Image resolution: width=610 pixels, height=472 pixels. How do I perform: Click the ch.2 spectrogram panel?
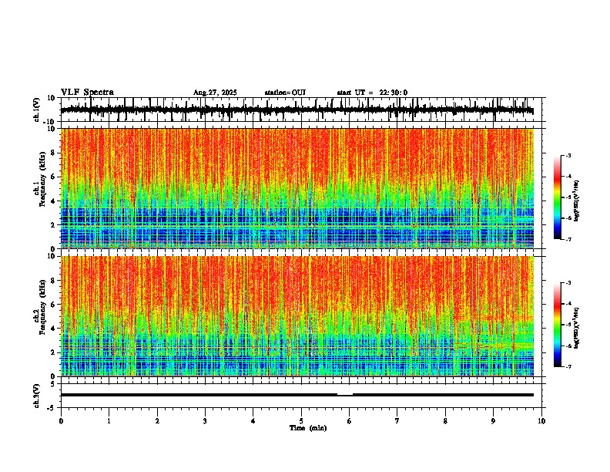297,316
